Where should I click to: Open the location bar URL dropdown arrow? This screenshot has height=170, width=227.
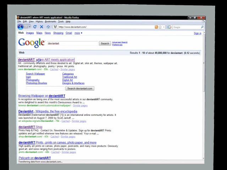point(164,27)
